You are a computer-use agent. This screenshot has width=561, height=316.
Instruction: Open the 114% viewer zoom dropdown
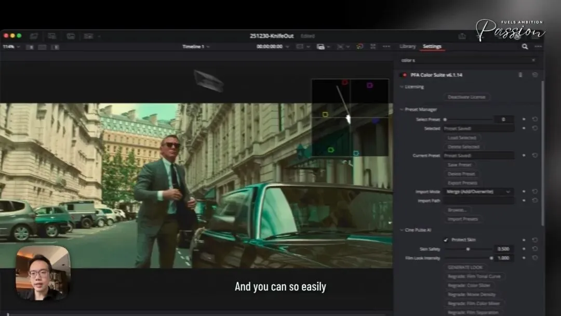(x=11, y=47)
